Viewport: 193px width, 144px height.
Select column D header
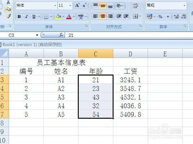click(130, 54)
